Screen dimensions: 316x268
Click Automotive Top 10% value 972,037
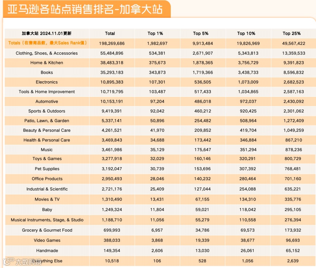248,101
